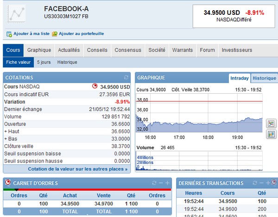Screen dimensions: 278x217
Task: Open the Investisseurs tab
Action: point(237,50)
